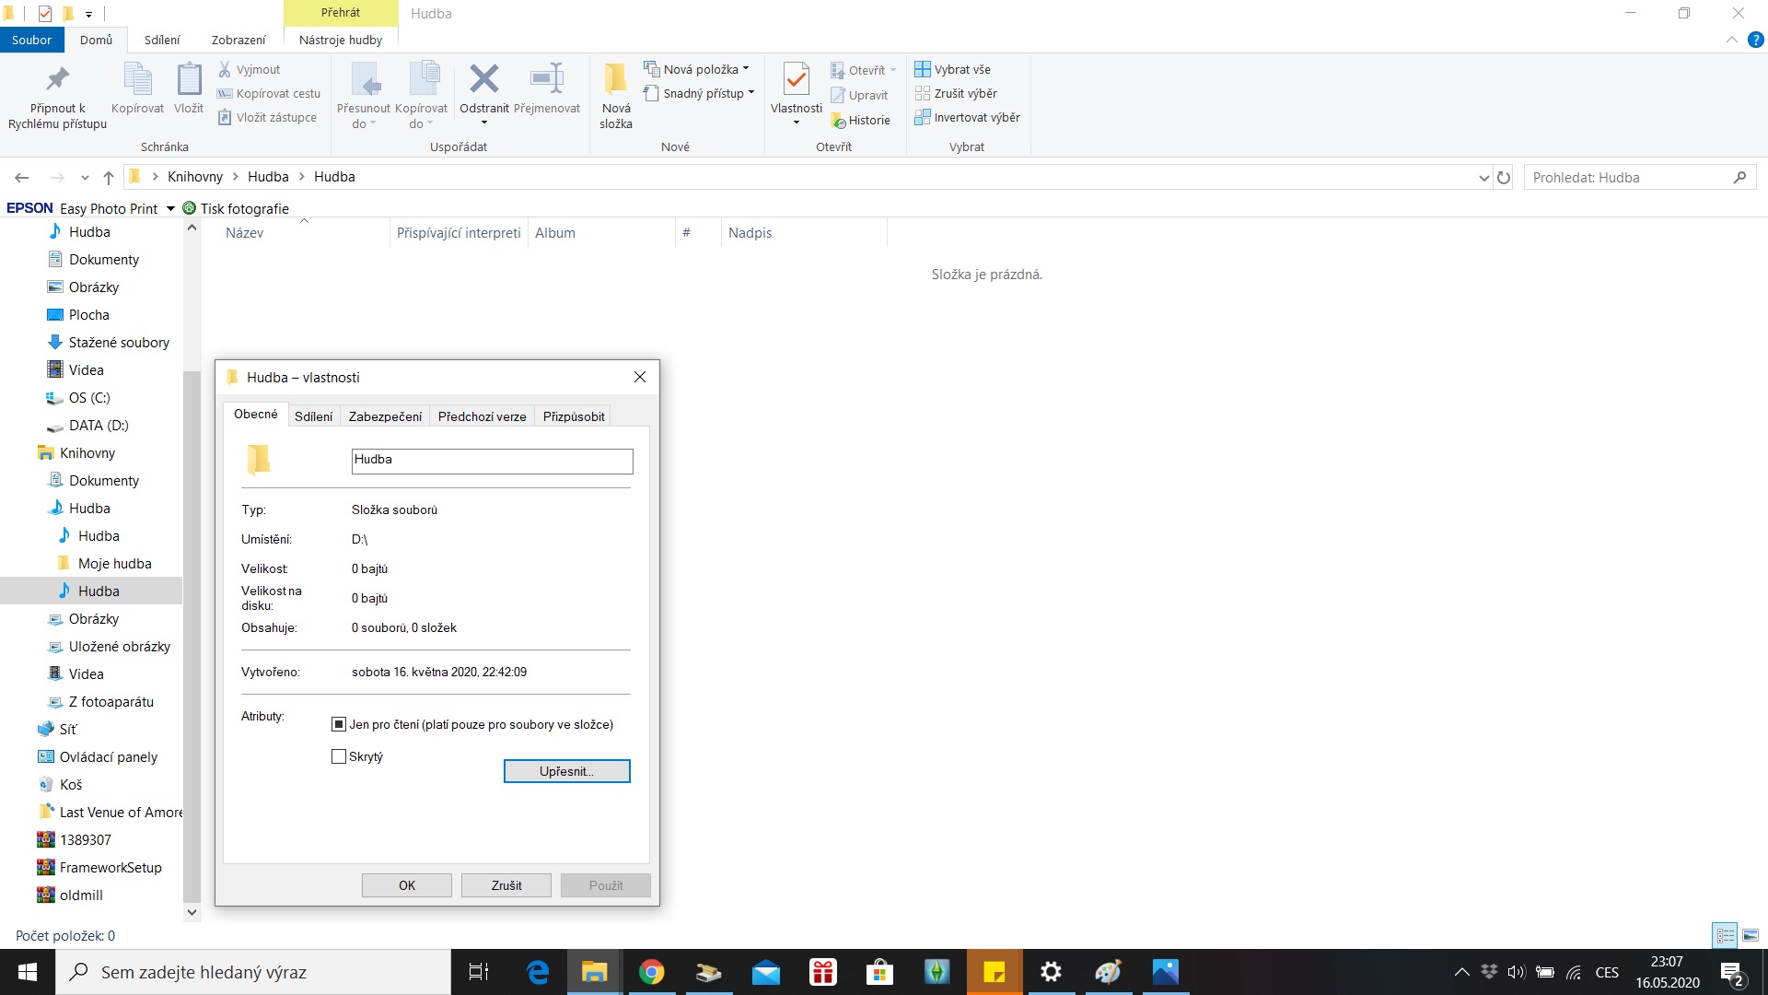Click Vybrat vše select all icon

tap(923, 69)
